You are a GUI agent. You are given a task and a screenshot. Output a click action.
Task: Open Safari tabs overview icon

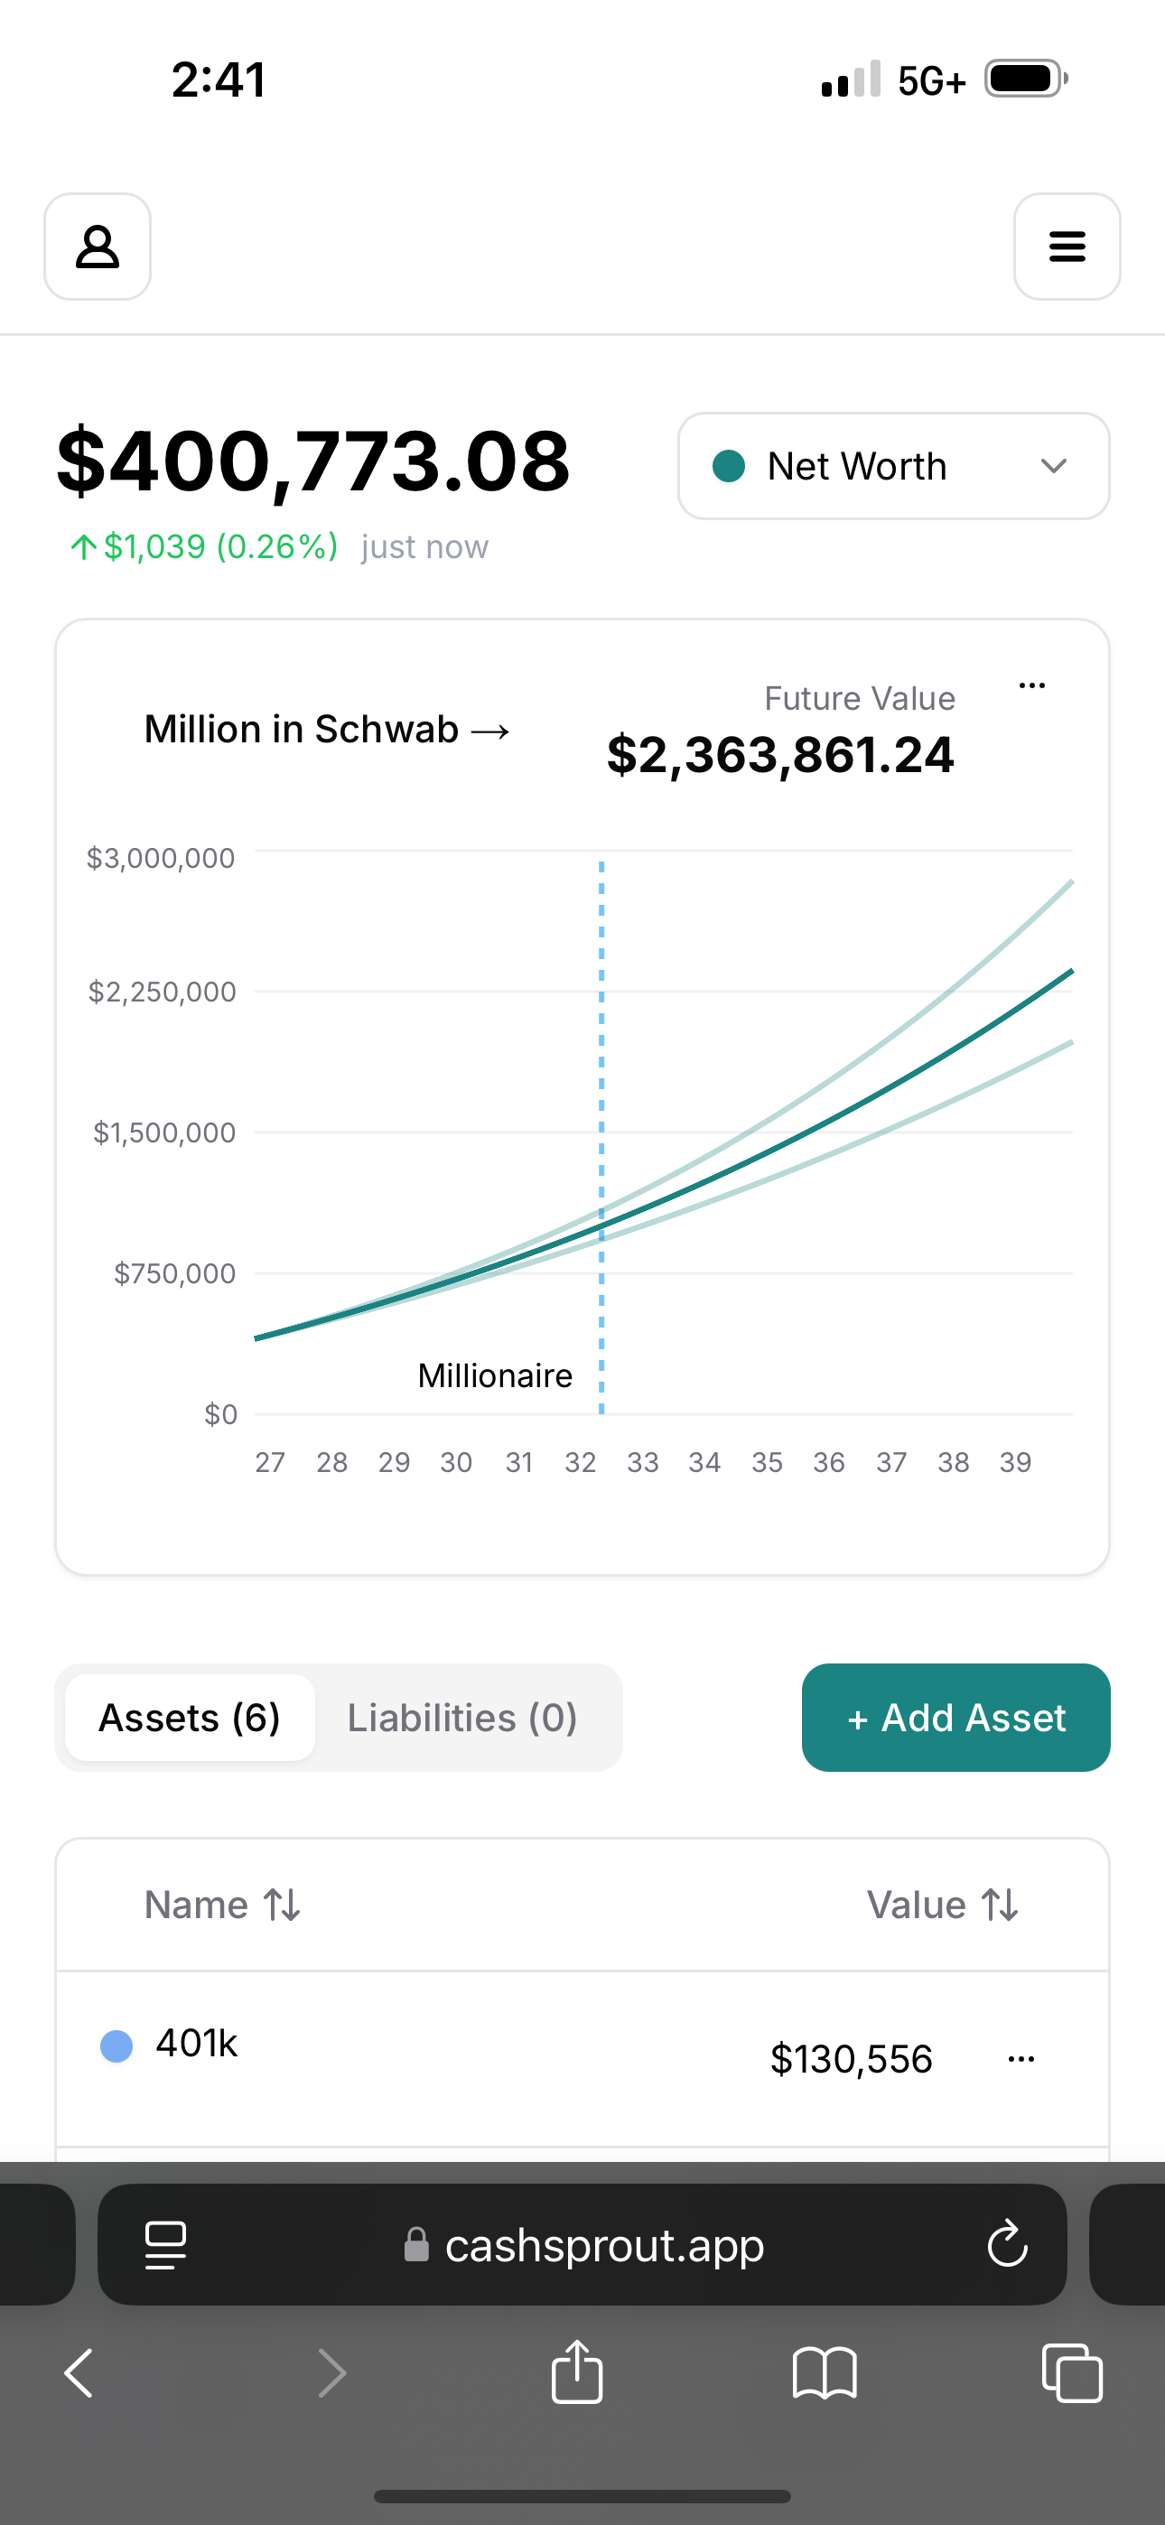pyautogui.click(x=1072, y=2373)
